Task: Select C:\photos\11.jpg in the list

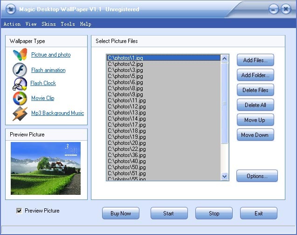Action: (x=164, y=100)
